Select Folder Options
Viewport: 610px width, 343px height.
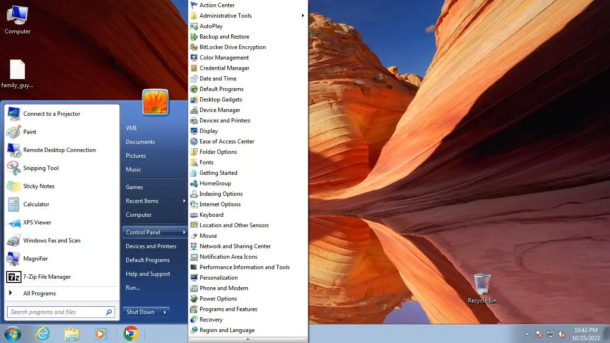[248, 152]
